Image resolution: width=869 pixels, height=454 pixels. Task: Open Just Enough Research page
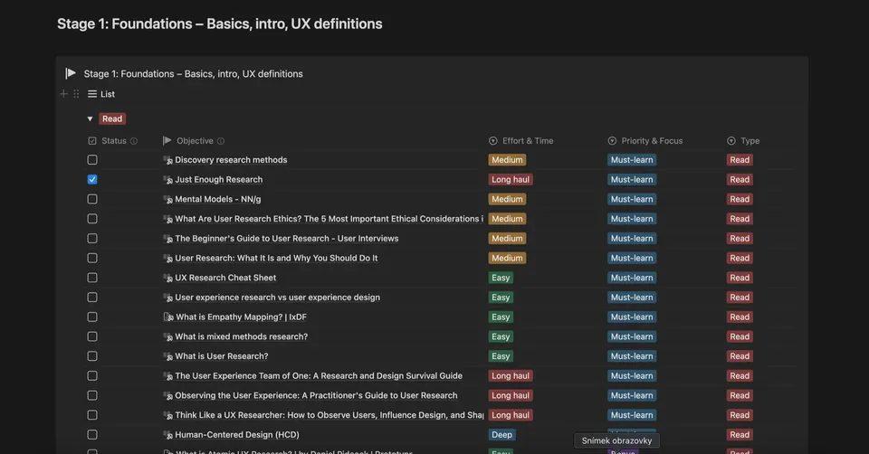click(x=219, y=179)
